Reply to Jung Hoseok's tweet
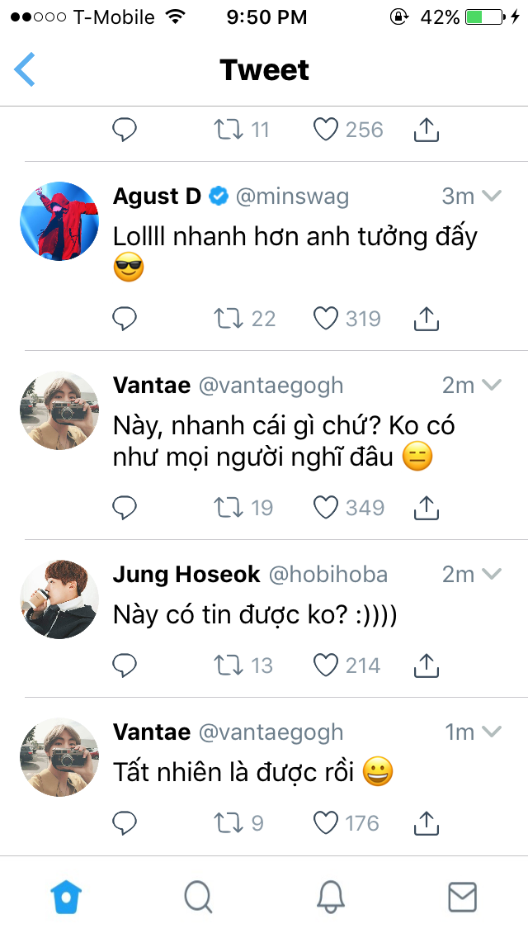The image size is (528, 938). [124, 665]
